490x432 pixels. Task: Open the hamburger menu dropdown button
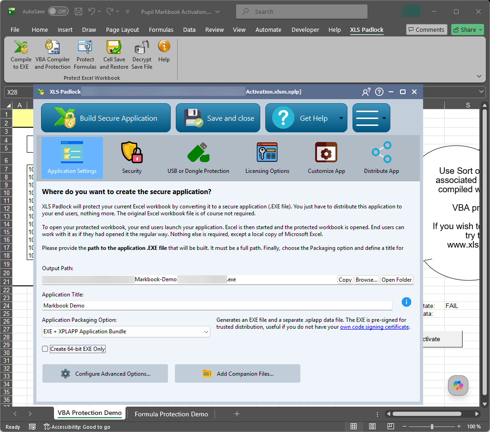pos(371,118)
